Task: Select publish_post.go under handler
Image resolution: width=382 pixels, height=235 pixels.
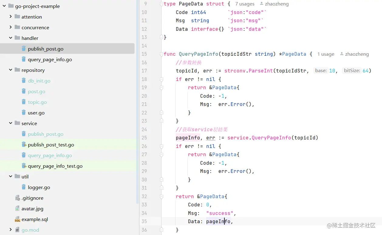Action: pyautogui.click(x=46, y=49)
